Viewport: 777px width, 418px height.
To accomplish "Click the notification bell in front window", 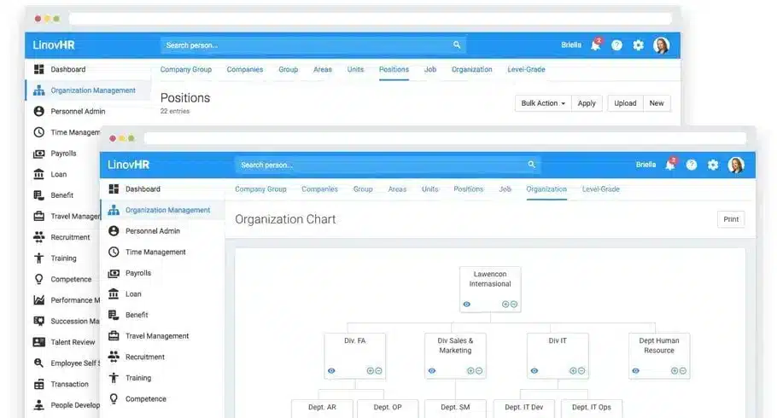I will coord(669,165).
